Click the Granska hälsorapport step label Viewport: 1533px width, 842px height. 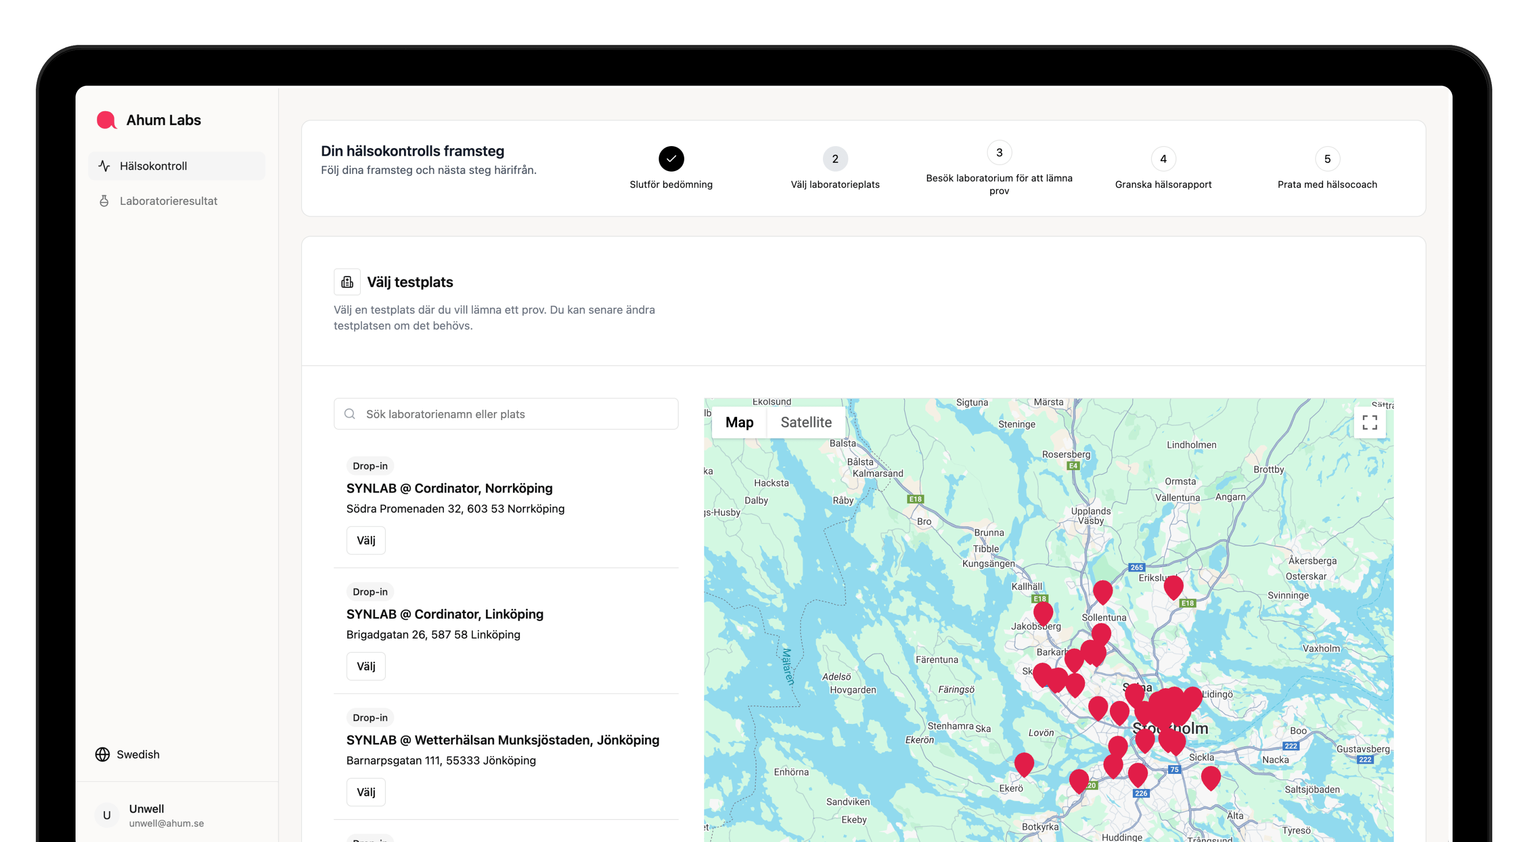coord(1163,184)
